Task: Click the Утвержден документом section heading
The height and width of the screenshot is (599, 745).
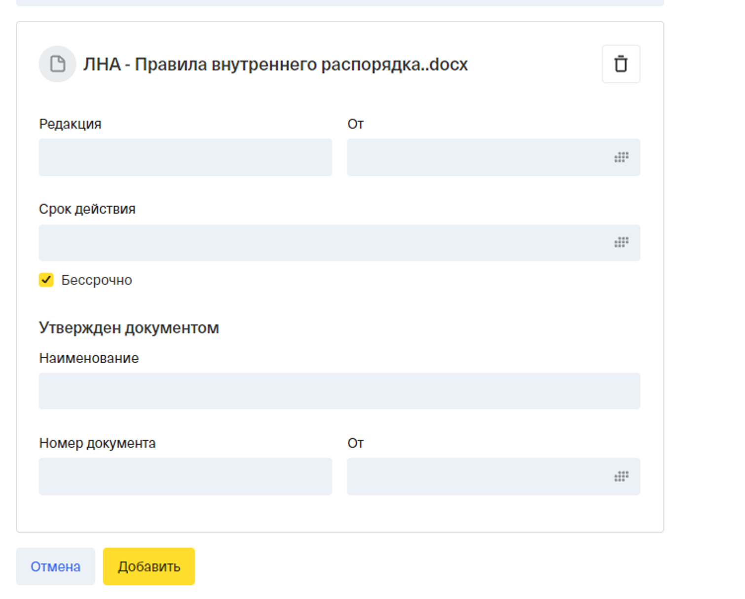Action: click(129, 328)
